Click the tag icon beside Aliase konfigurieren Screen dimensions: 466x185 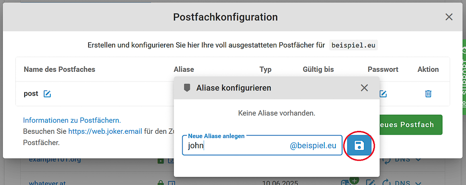(x=187, y=88)
